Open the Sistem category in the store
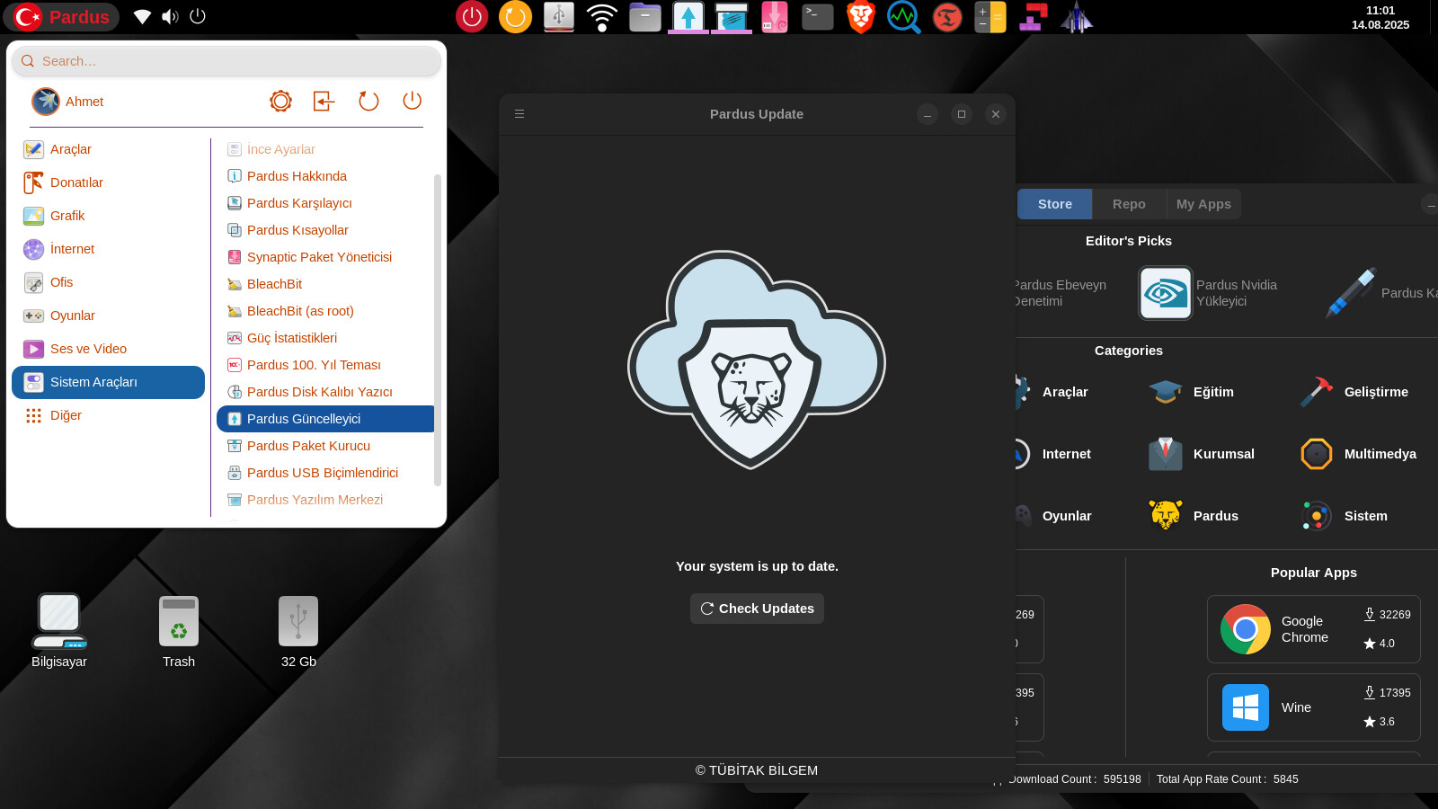This screenshot has width=1438, height=809. (1345, 516)
